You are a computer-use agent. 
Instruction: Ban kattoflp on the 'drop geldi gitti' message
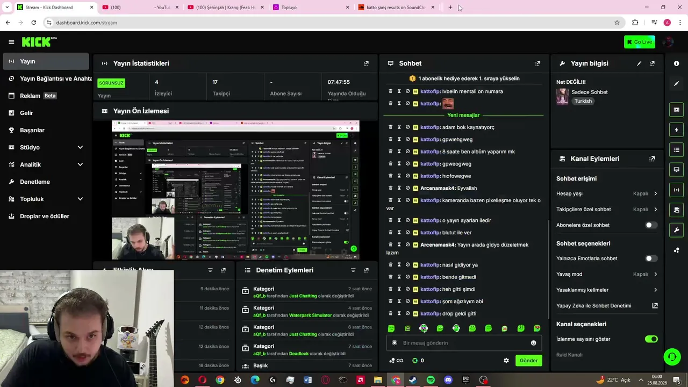coord(407,313)
